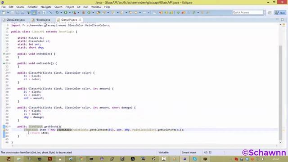
Task: Click the Debug bug toolbar icon
Action: [57, 13]
